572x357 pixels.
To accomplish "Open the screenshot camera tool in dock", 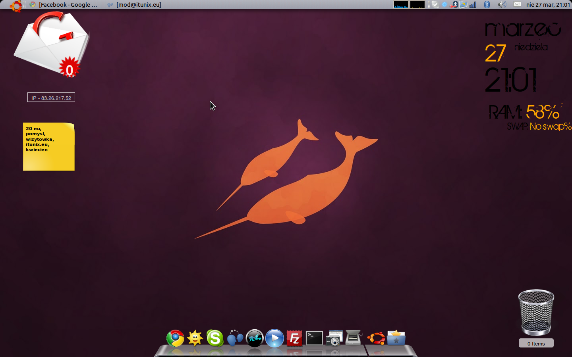I will (x=334, y=338).
